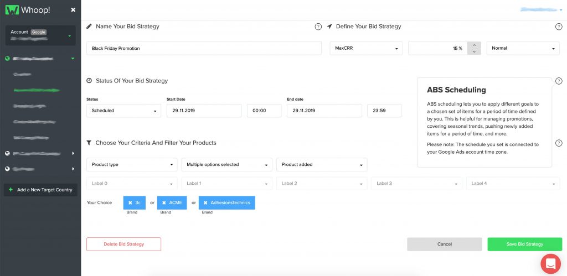The width and height of the screenshot is (567, 276).
Task: Open the Account Google dropdown
Action: (x=40, y=35)
